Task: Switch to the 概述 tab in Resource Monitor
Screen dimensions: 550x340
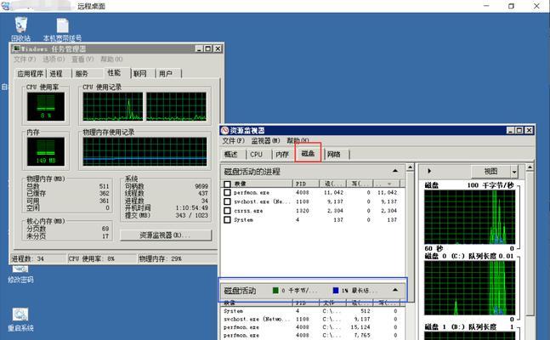Action: (231, 155)
